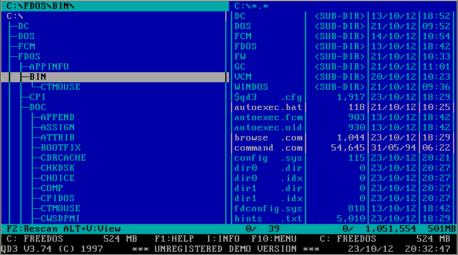458x255 pixels.
Task: Click 0/ 39 file count in status bar
Action: [x=263, y=228]
